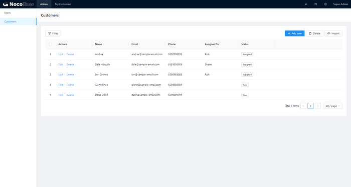Viewport: 351px width, 187px height.
Task: Edit the Daryl Dixon row
Action: coord(61,95)
